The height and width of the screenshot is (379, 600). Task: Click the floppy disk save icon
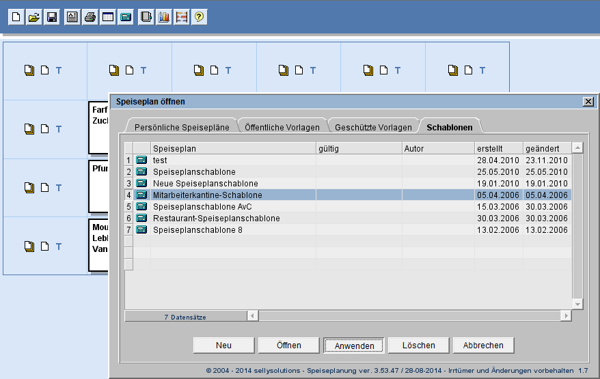[x=52, y=17]
